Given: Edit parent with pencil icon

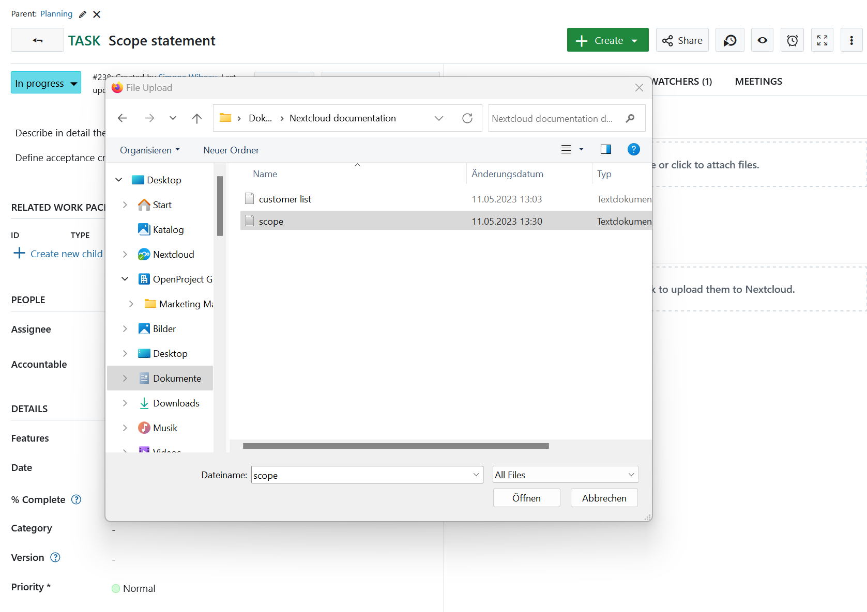Looking at the screenshot, I should (83, 14).
